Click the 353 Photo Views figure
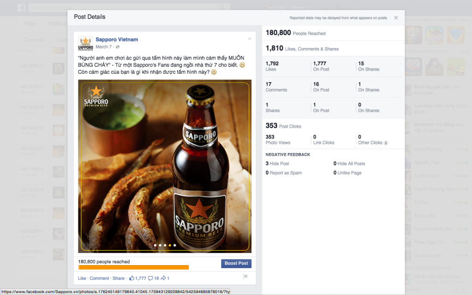The image size is (472, 295). (278, 140)
